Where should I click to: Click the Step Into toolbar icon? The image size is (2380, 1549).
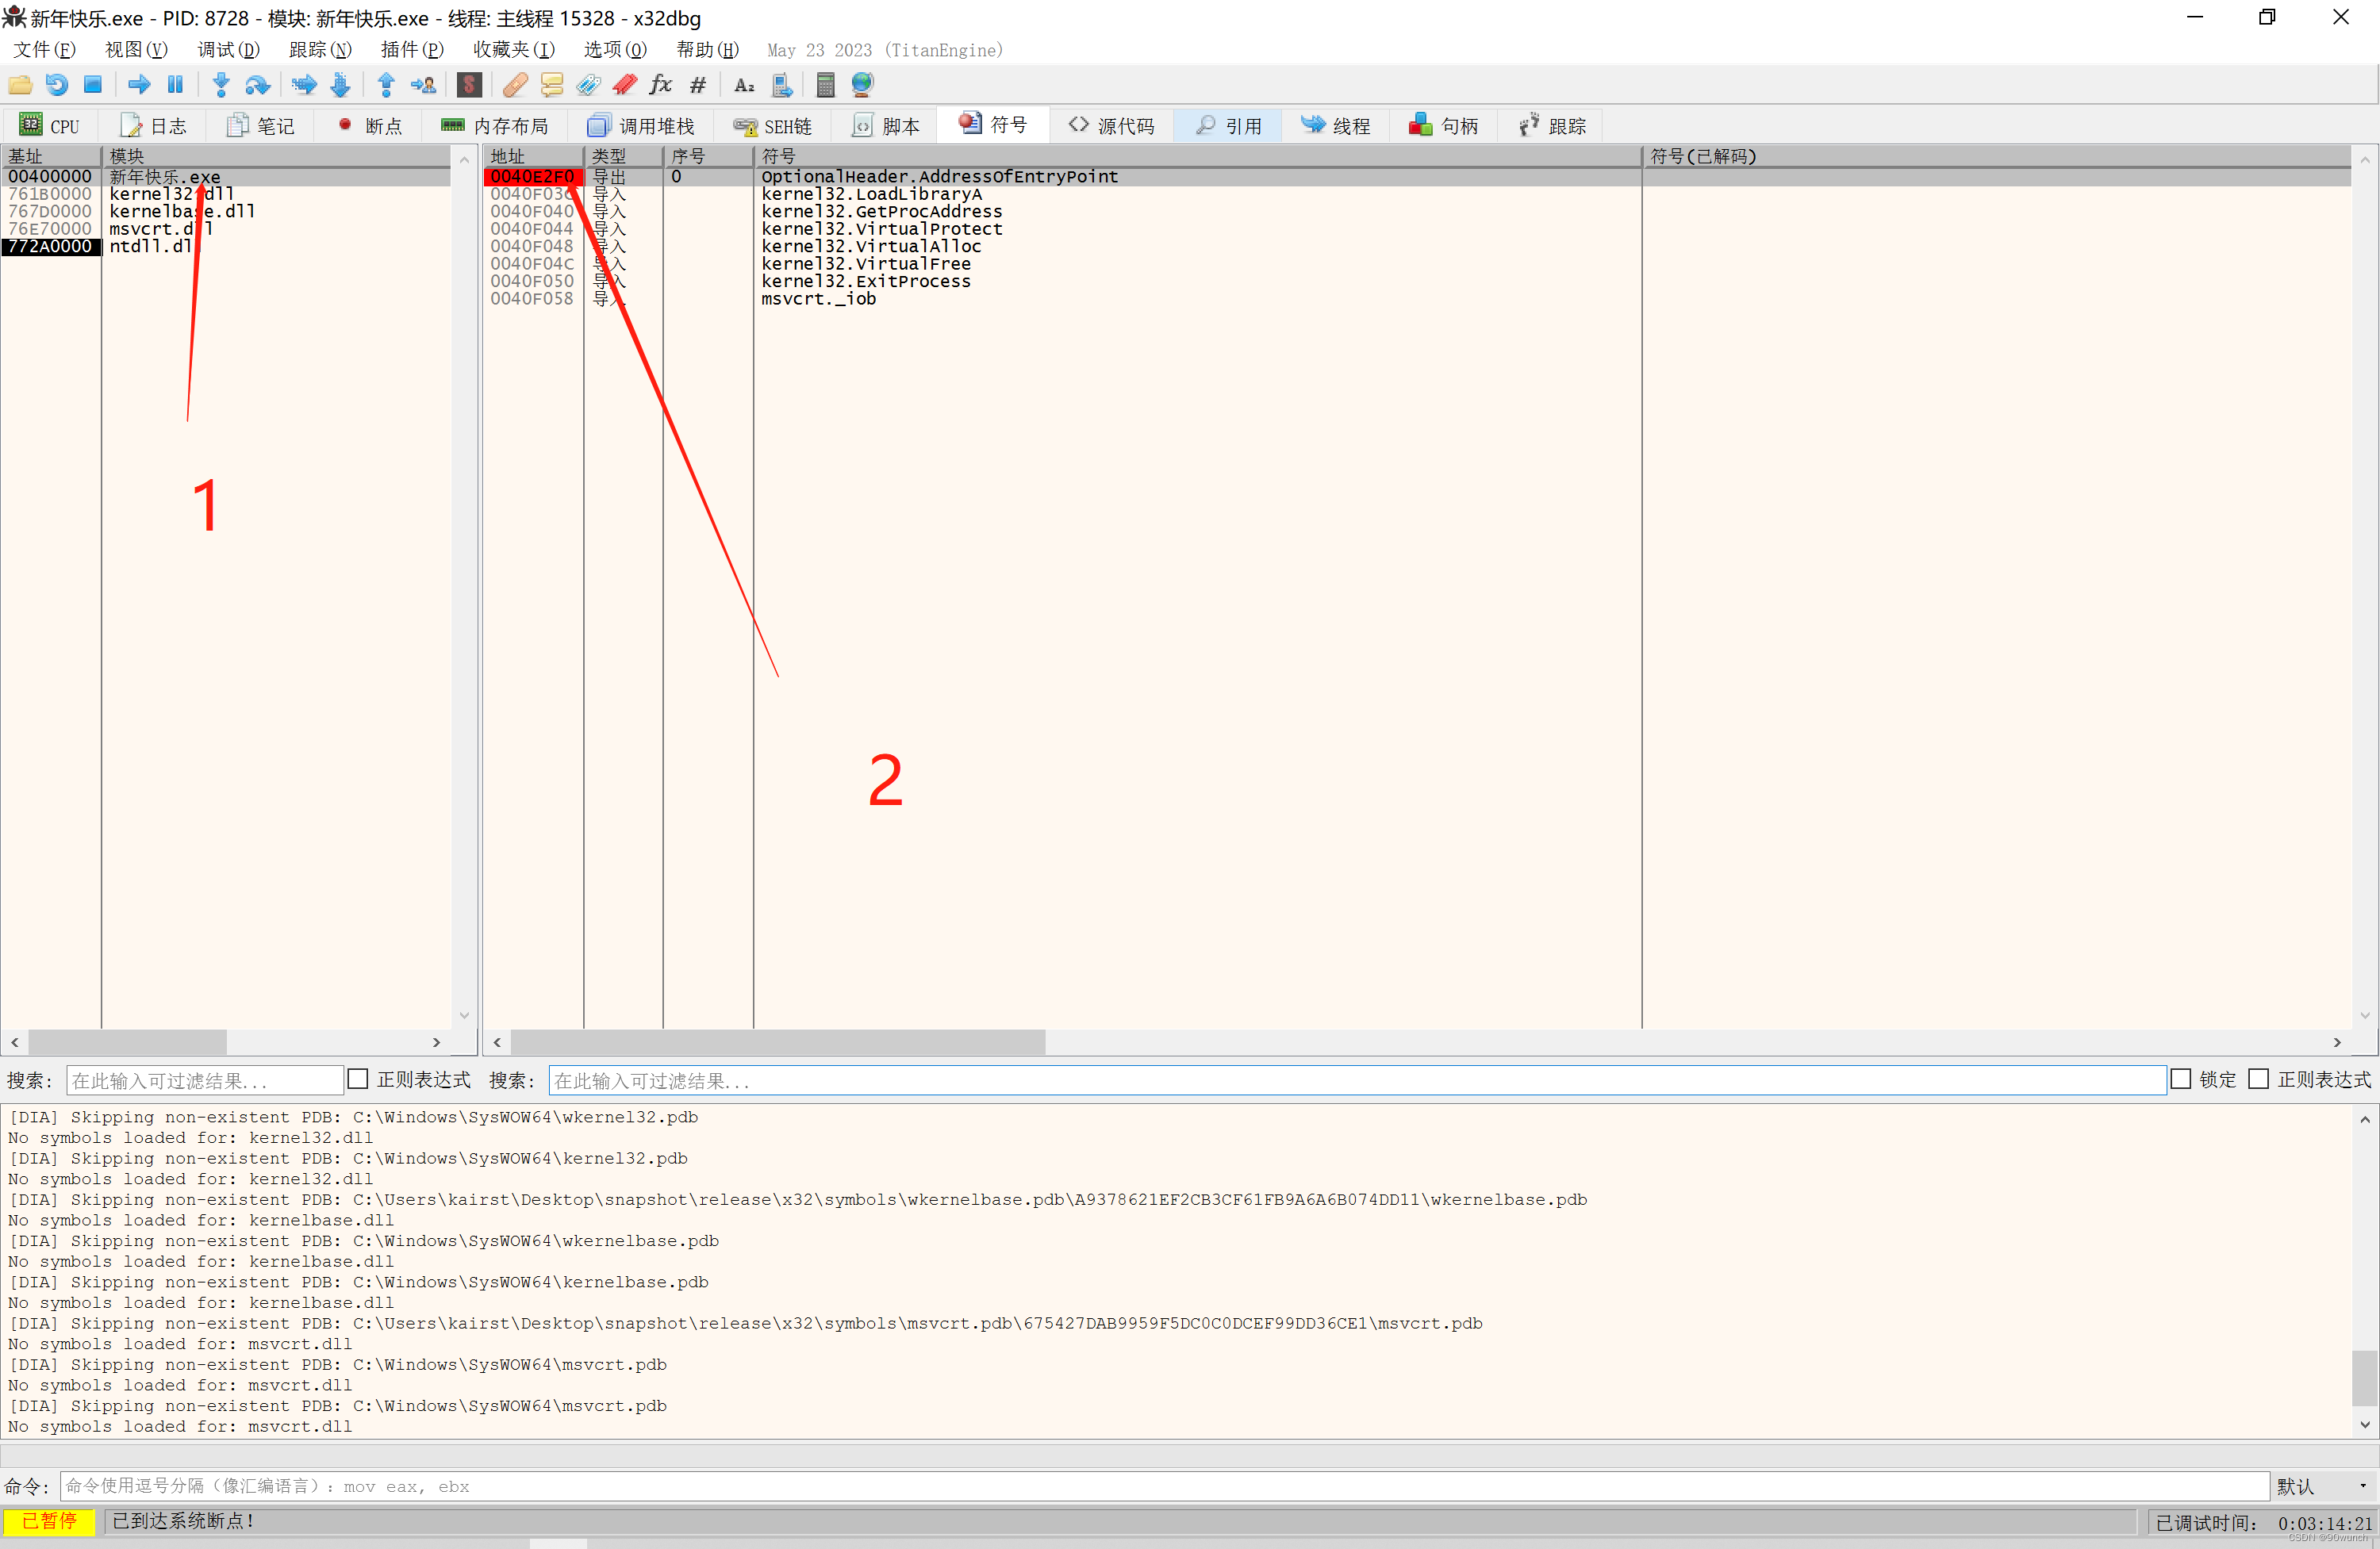tap(221, 85)
